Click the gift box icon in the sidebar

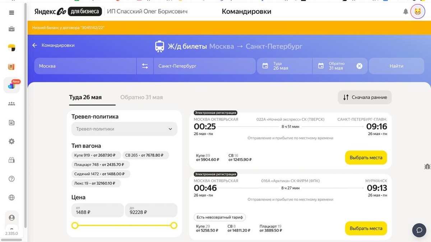point(11,160)
